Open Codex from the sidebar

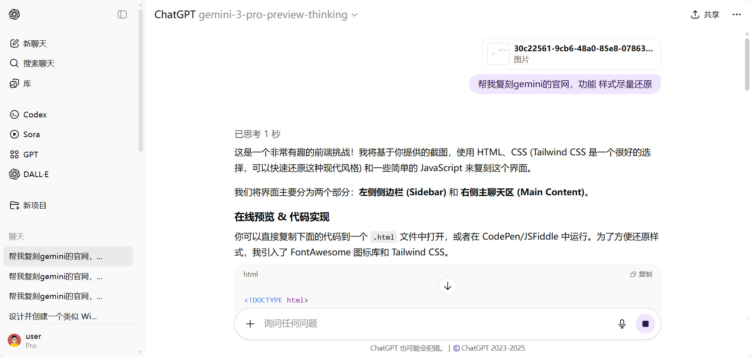(28, 115)
